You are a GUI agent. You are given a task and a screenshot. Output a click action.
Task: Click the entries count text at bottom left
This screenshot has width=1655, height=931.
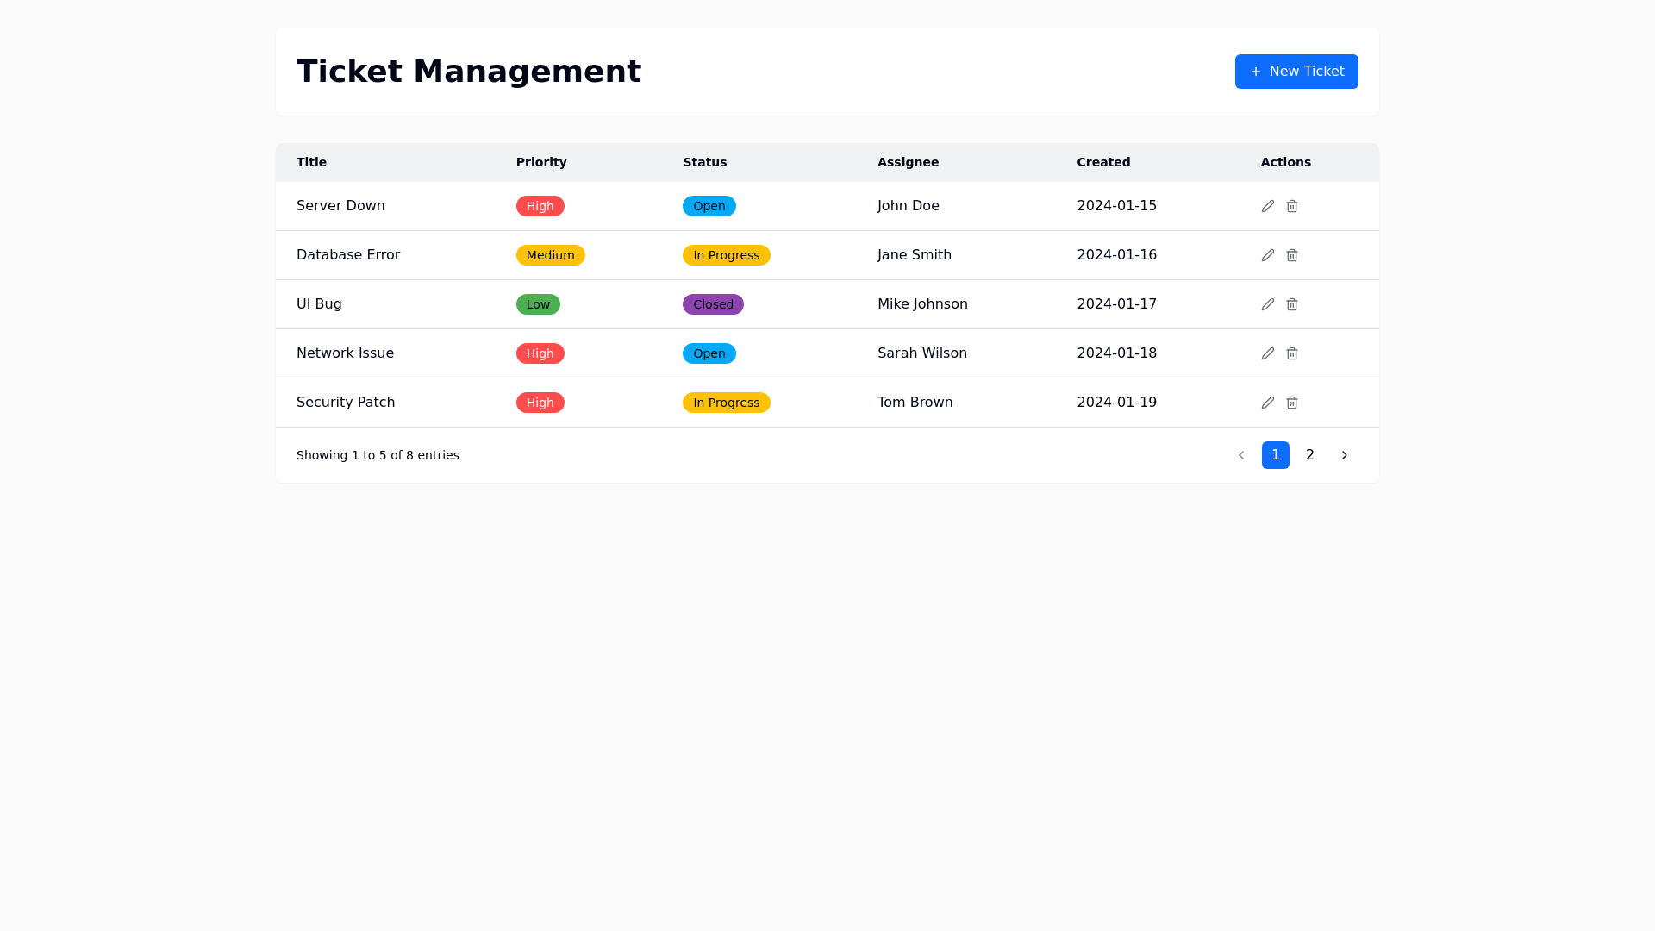pyautogui.click(x=378, y=455)
